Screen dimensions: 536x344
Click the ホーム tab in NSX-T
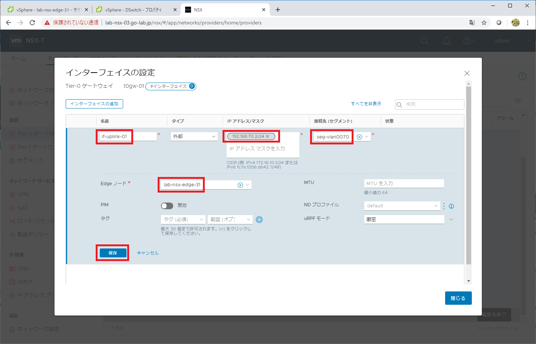[x=19, y=59]
